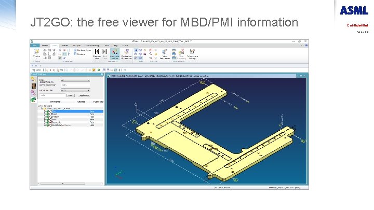Open Navigation Preferences in the ribbon
Screen dimensions: 374x210
click(x=126, y=54)
